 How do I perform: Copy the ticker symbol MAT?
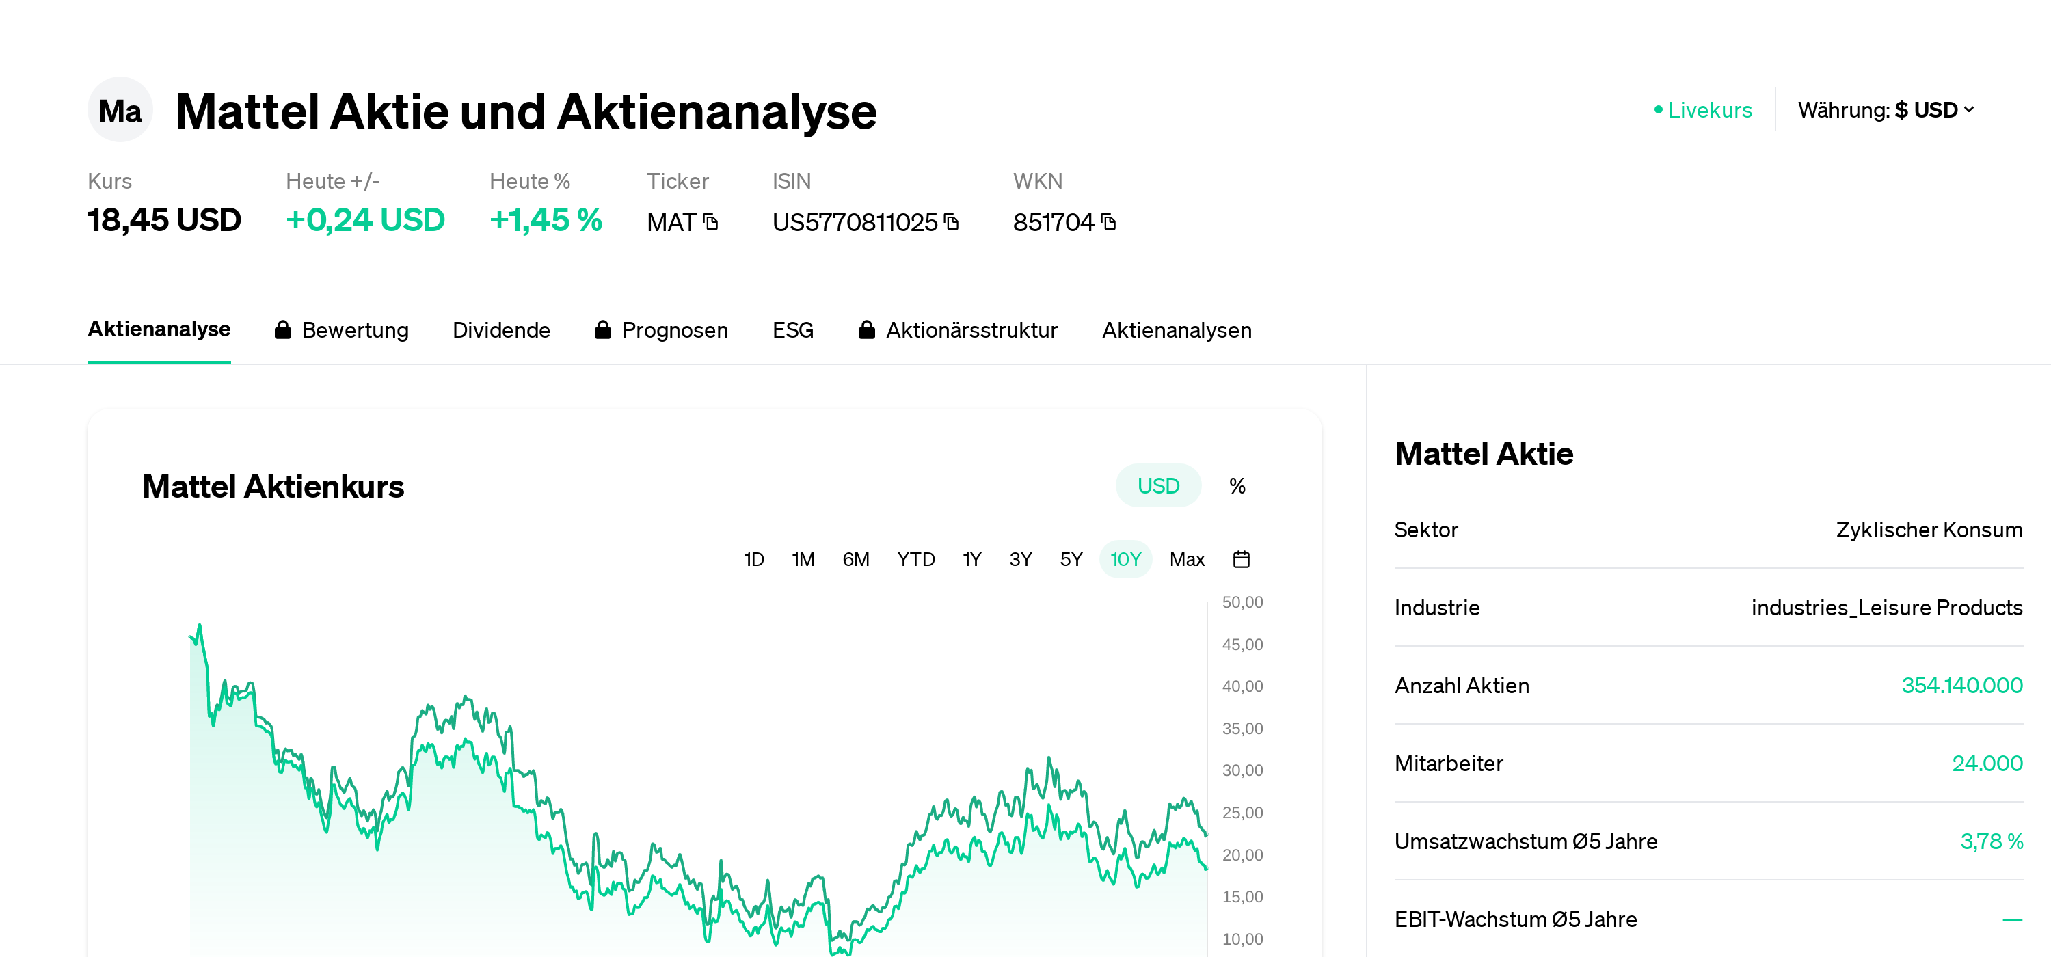click(x=710, y=223)
